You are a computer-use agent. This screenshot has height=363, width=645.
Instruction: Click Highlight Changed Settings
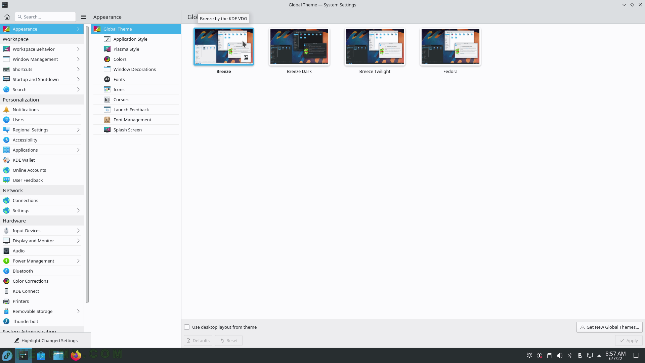coord(45,340)
